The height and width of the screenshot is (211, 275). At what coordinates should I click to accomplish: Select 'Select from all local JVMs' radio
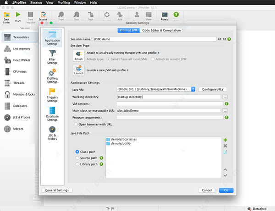pyautogui.click(x=108, y=59)
